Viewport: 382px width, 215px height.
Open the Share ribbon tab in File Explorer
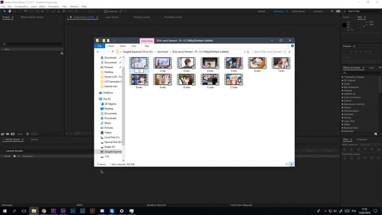(122, 46)
